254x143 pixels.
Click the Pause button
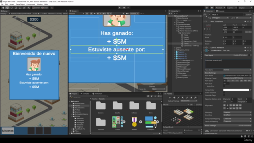click(x=124, y=8)
